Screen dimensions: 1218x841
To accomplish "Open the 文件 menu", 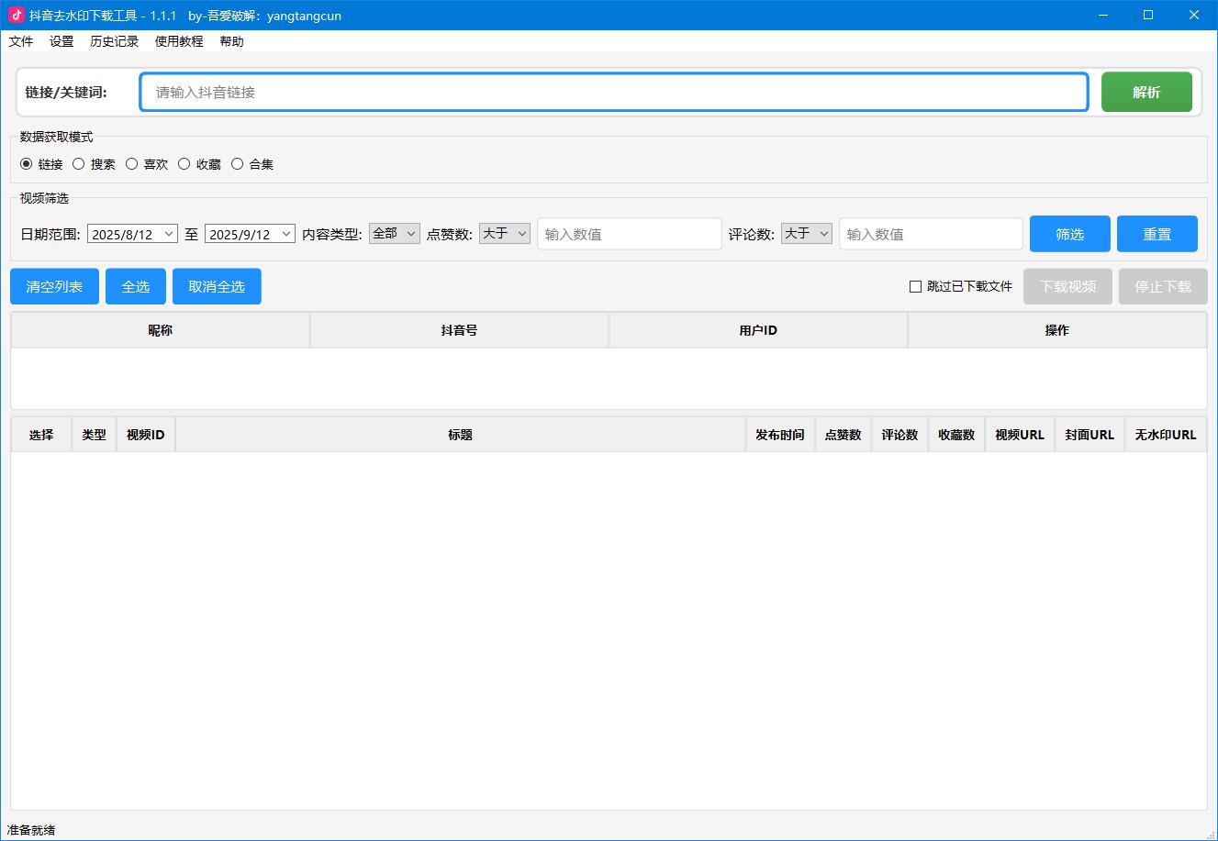I will click(x=20, y=41).
